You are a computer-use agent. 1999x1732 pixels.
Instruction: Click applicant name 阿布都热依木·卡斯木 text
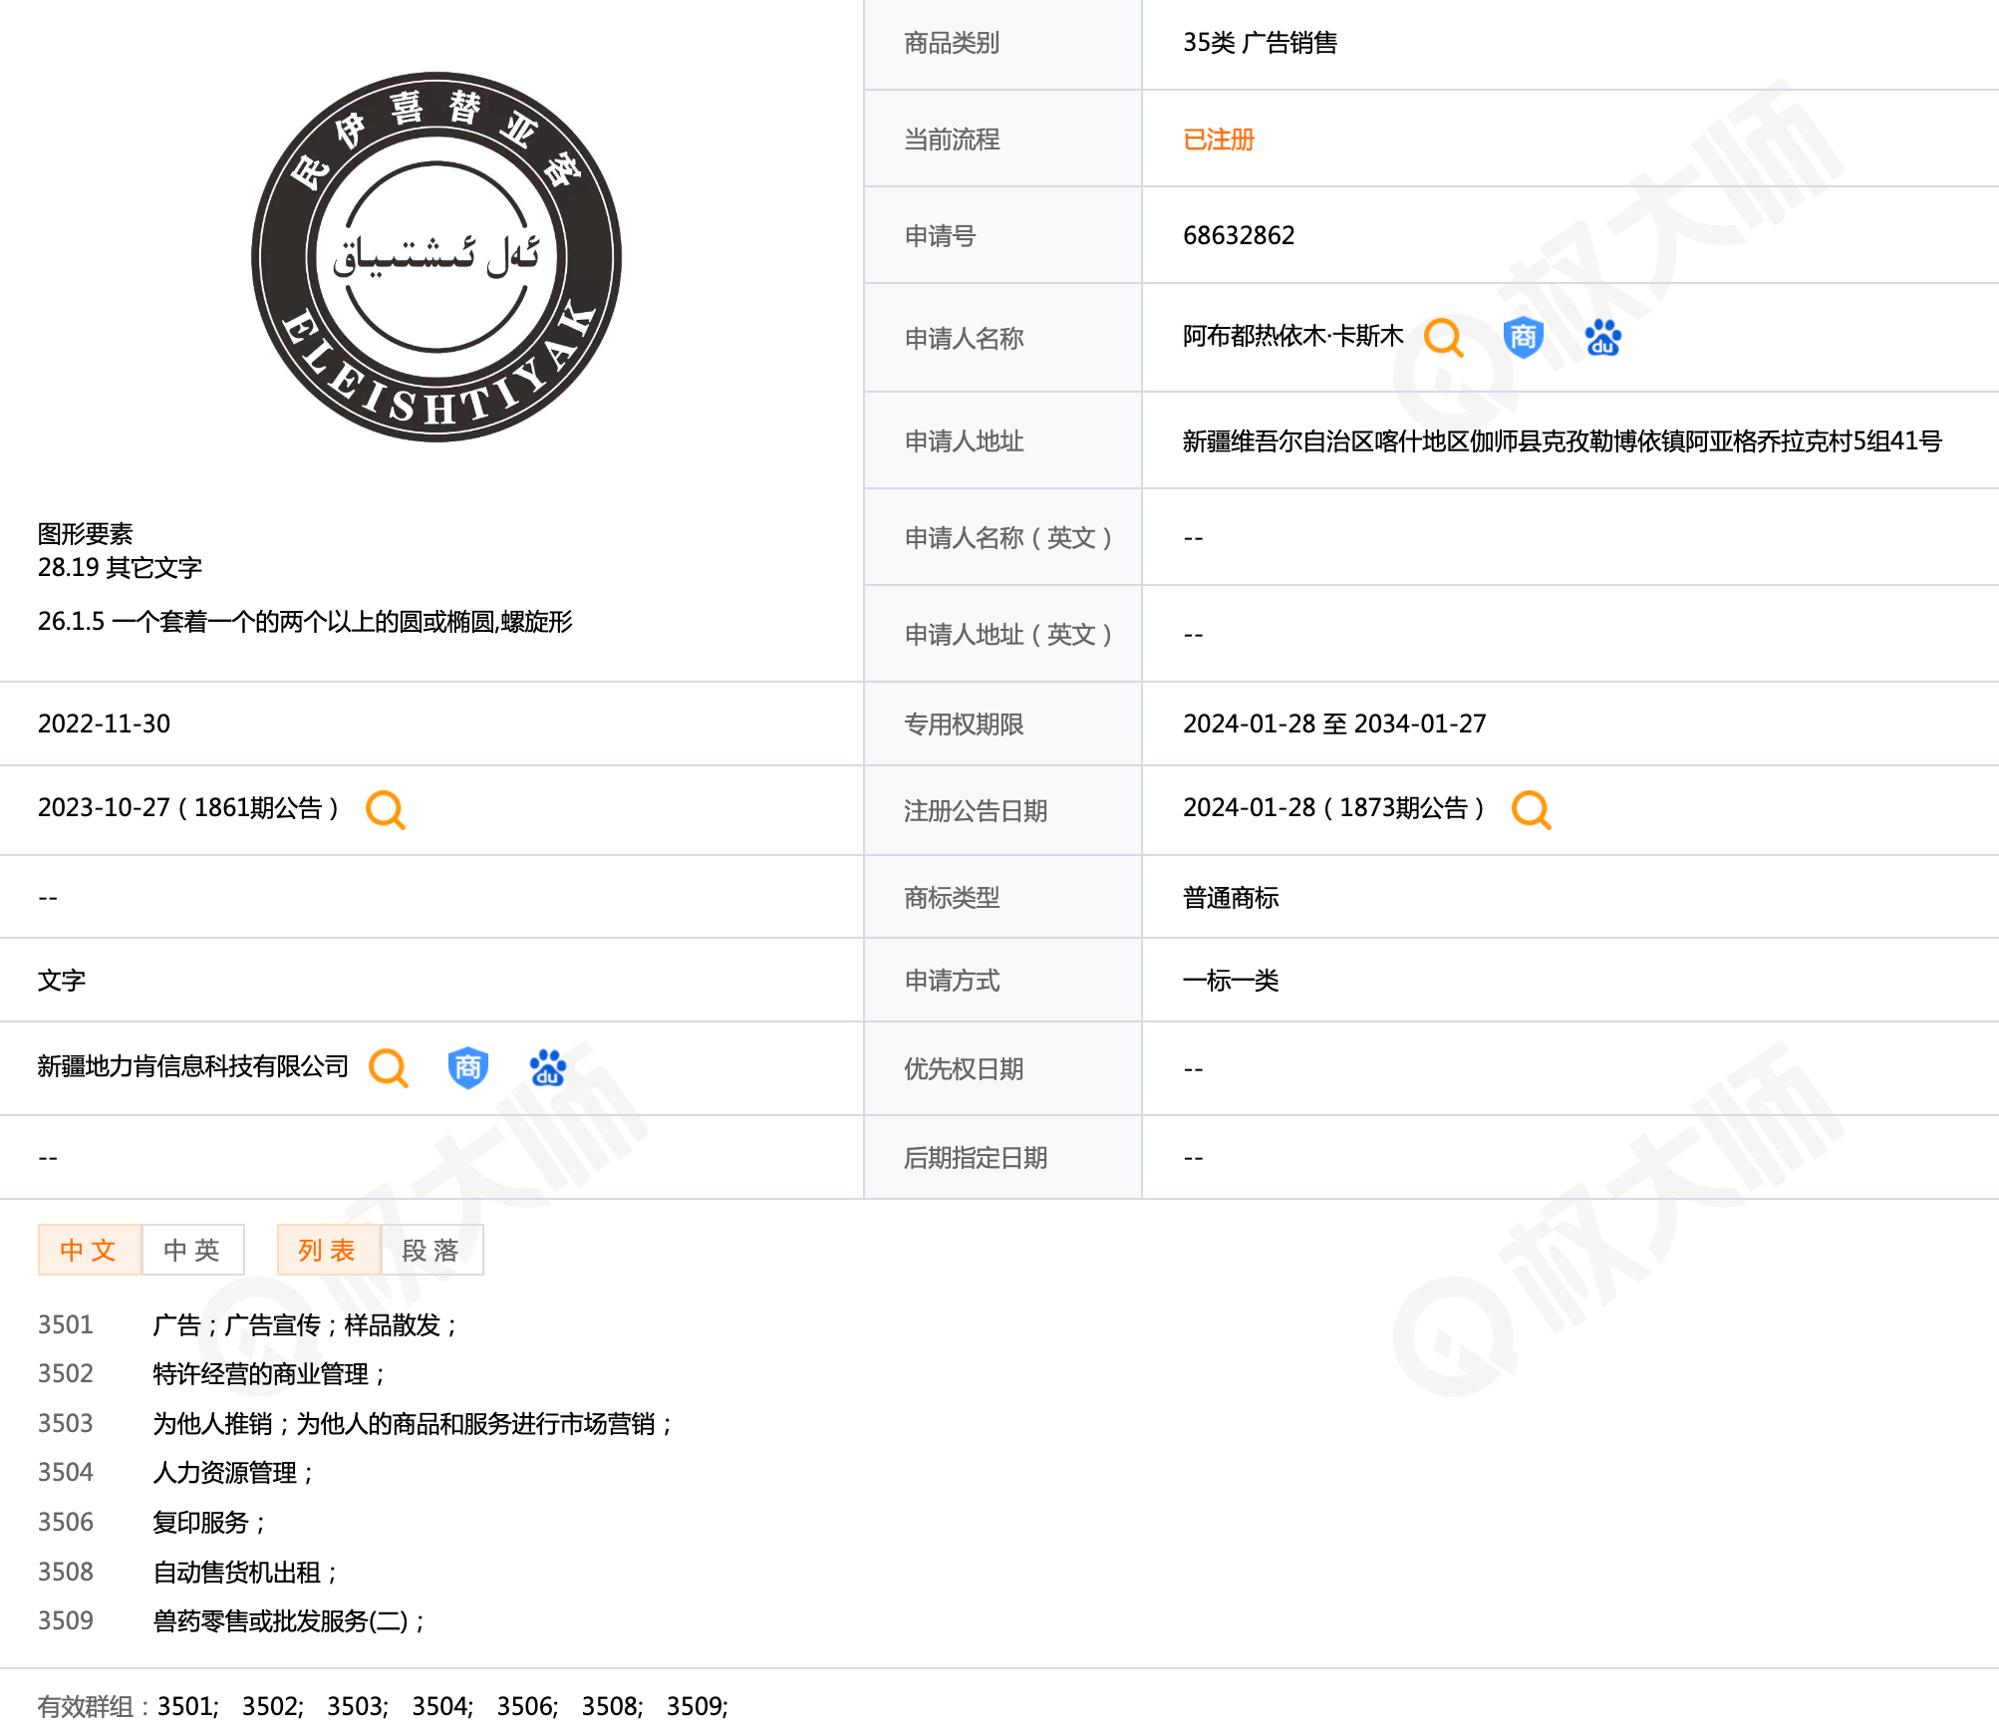(1292, 337)
